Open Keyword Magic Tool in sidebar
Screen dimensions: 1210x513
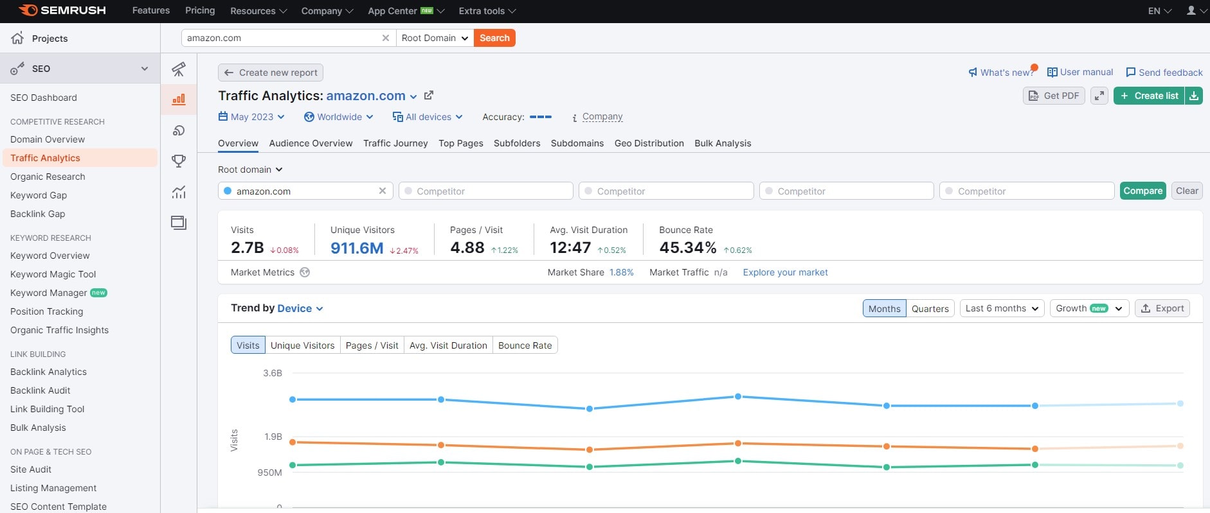pos(53,274)
